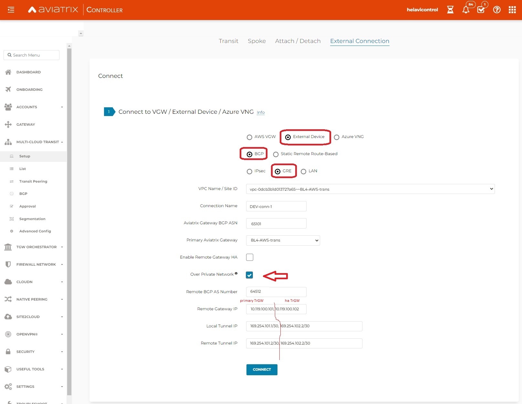Click the Native Peering shuffle icon
The width and height of the screenshot is (522, 404).
8,299
